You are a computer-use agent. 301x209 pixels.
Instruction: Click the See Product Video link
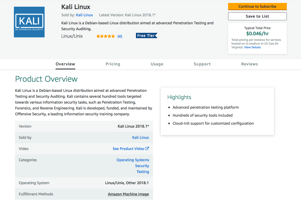point(128,149)
